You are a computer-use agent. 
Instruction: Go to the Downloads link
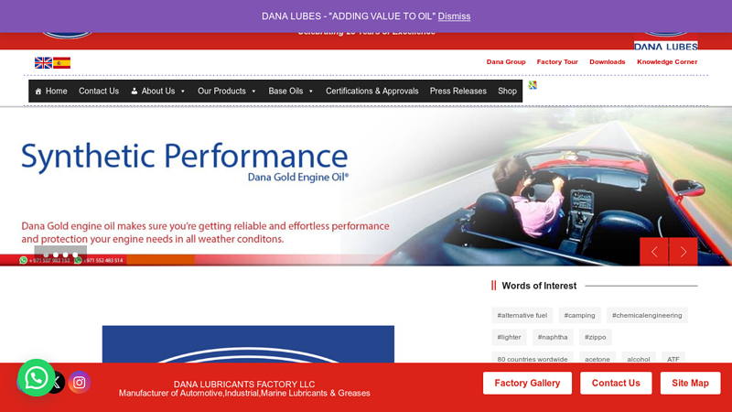click(607, 61)
